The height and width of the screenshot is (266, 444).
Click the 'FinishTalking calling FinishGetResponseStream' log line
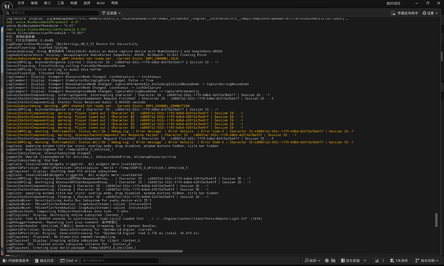click(x=66, y=66)
